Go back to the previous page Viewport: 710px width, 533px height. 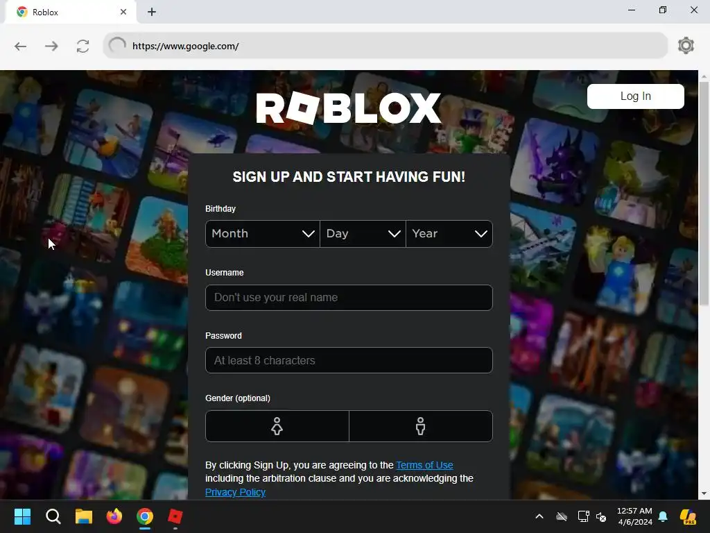click(x=20, y=46)
